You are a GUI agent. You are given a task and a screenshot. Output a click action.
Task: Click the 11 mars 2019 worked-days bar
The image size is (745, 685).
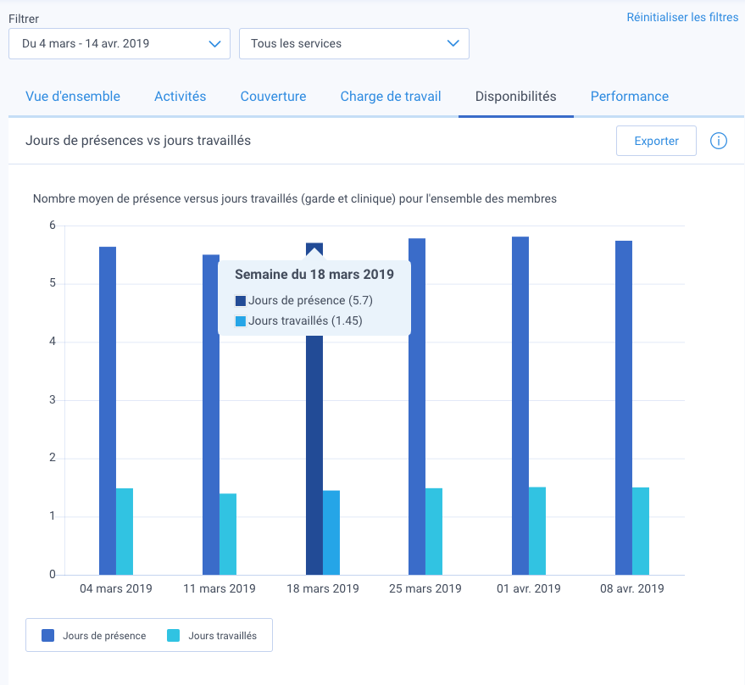pyautogui.click(x=228, y=534)
